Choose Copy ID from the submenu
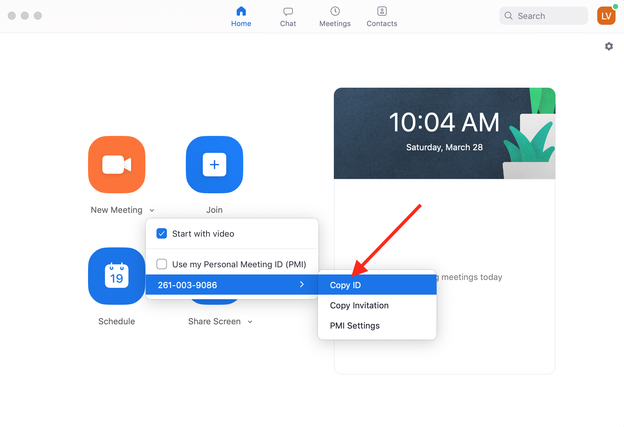 point(377,285)
